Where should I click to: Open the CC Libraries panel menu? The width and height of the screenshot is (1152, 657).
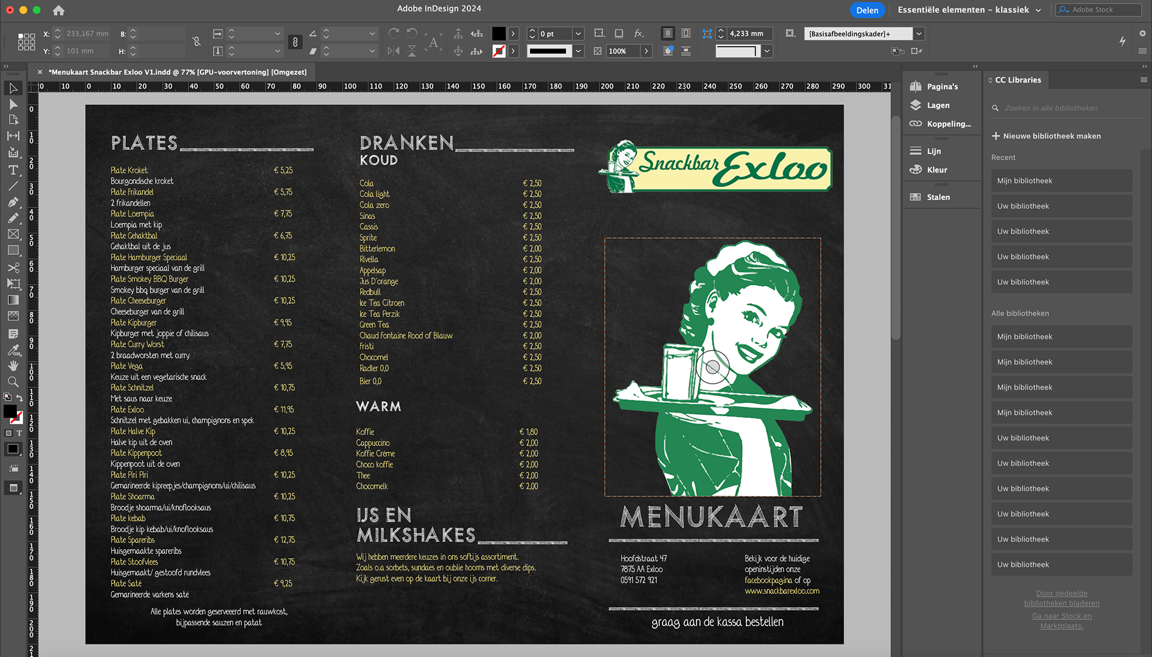point(1144,80)
